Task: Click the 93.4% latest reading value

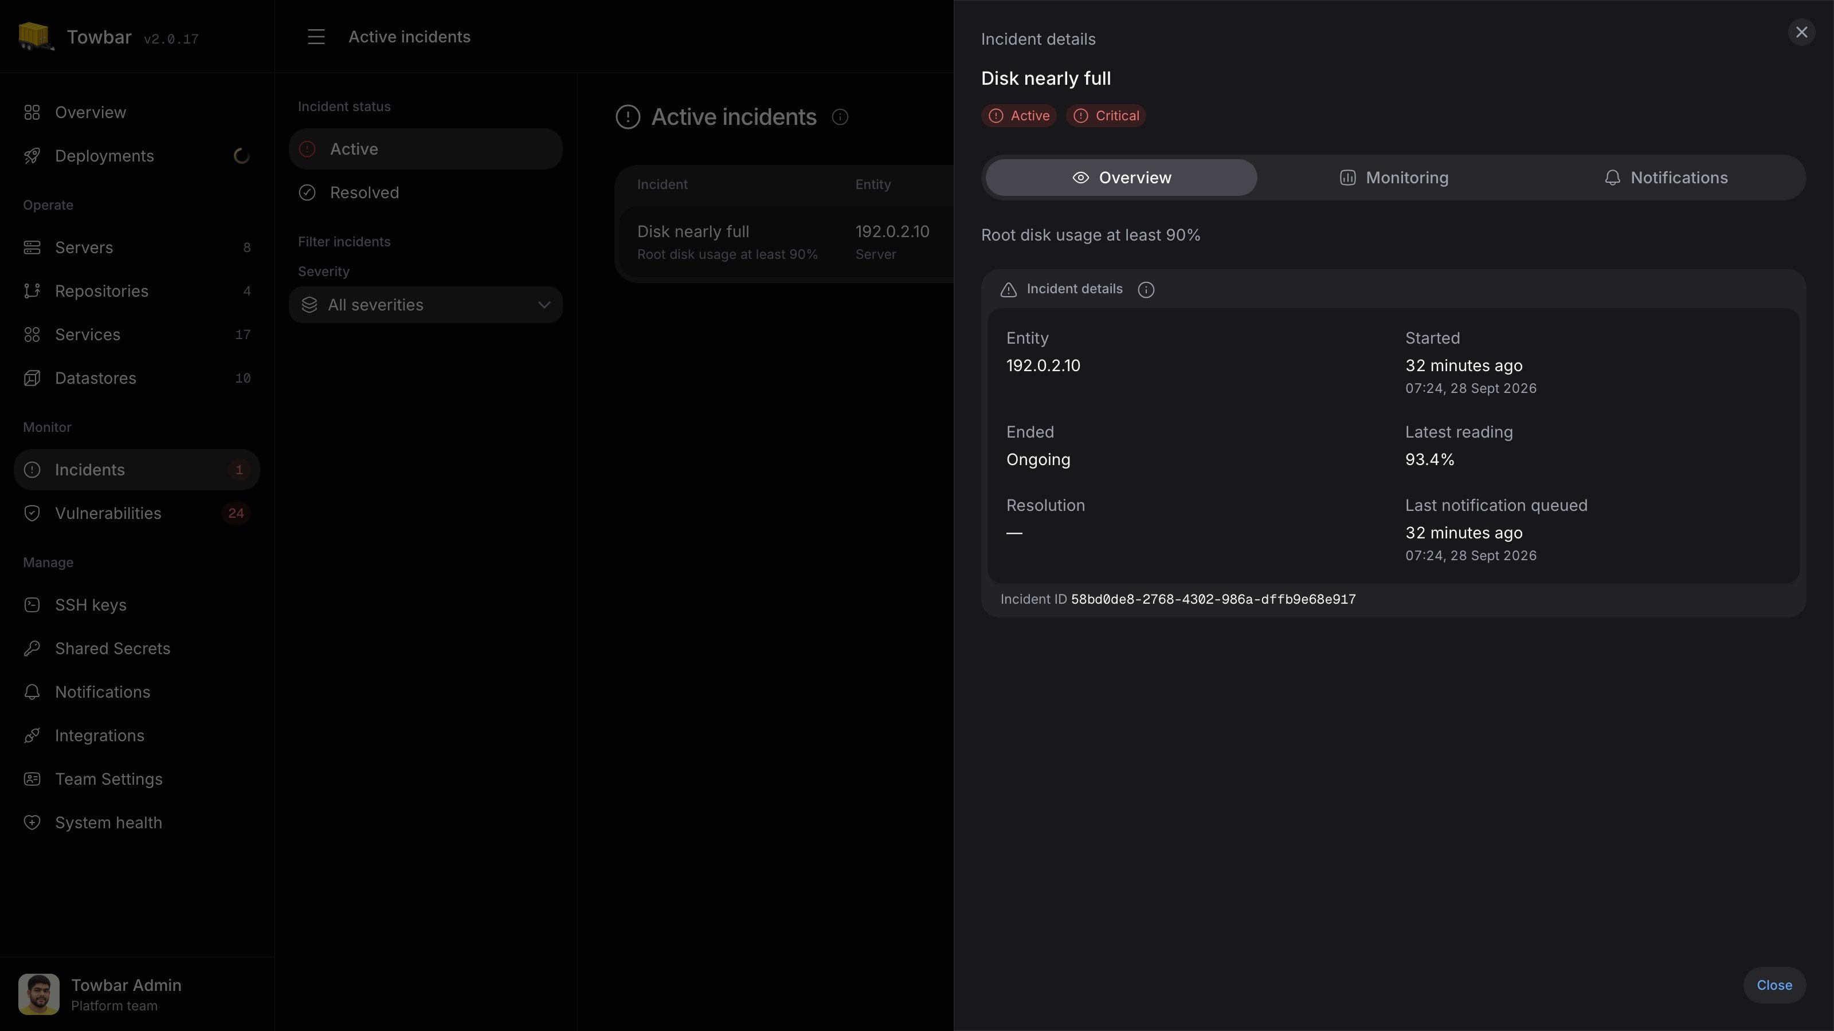Action: 1429,459
